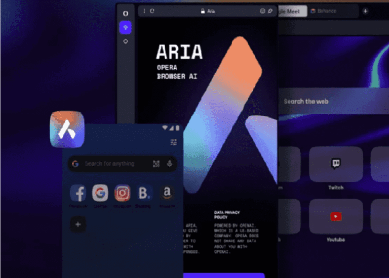This screenshot has width=389, height=278.
Task: Open the Aria AI sidebar button
Action: 125,27
